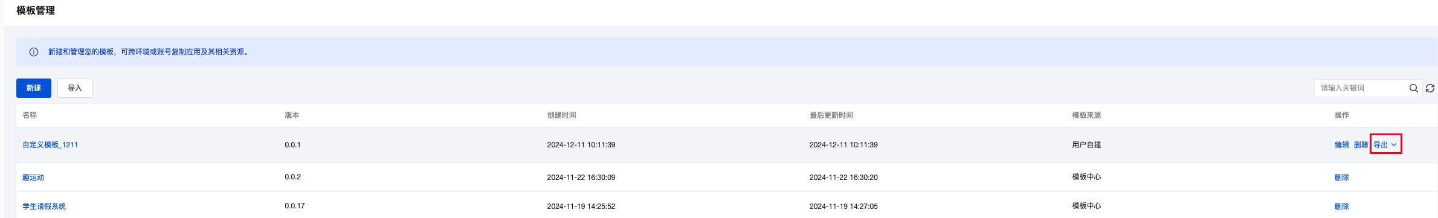
Task: Click the 版本 column header
Action: pos(292,115)
